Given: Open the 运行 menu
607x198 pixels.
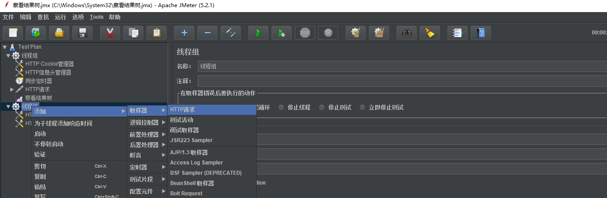Looking at the screenshot, I should pos(61,17).
